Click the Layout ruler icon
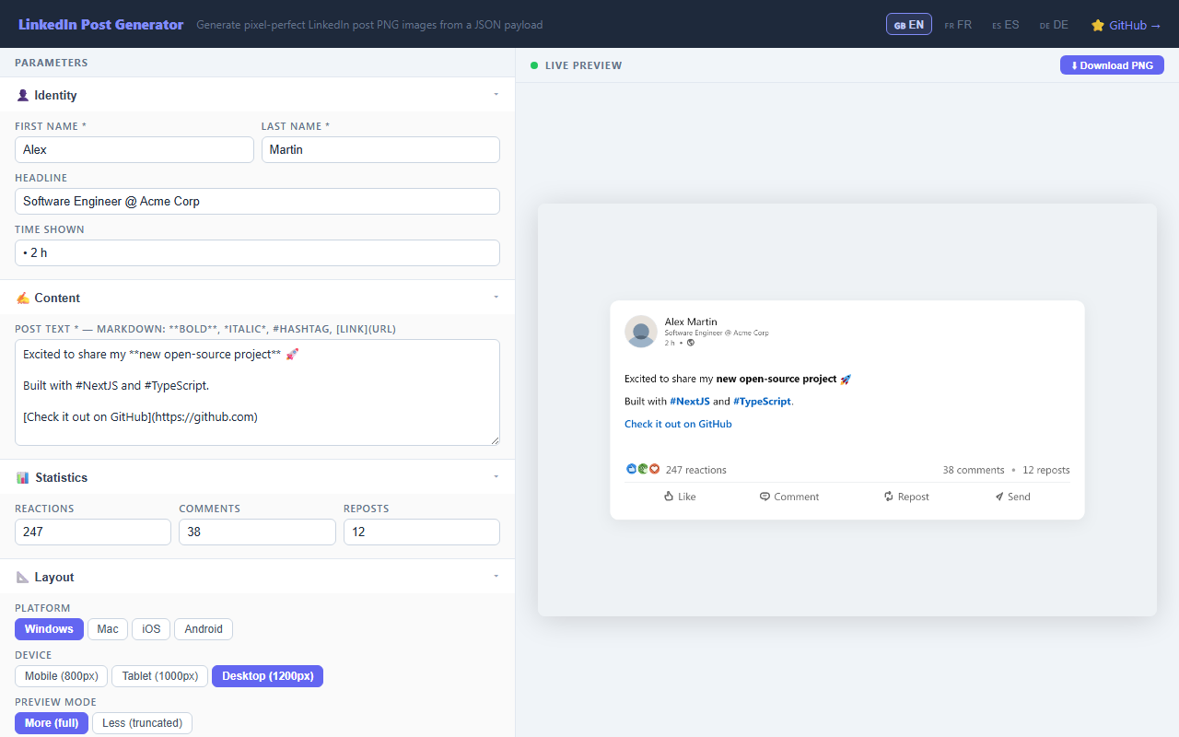This screenshot has height=737, width=1179. point(23,577)
